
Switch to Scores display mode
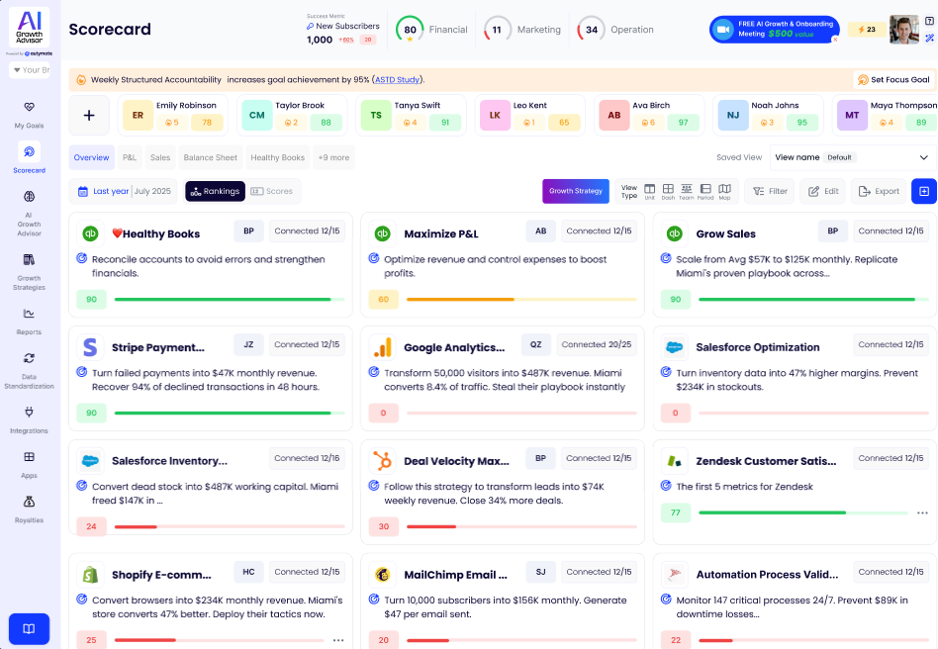pyautogui.click(x=272, y=191)
